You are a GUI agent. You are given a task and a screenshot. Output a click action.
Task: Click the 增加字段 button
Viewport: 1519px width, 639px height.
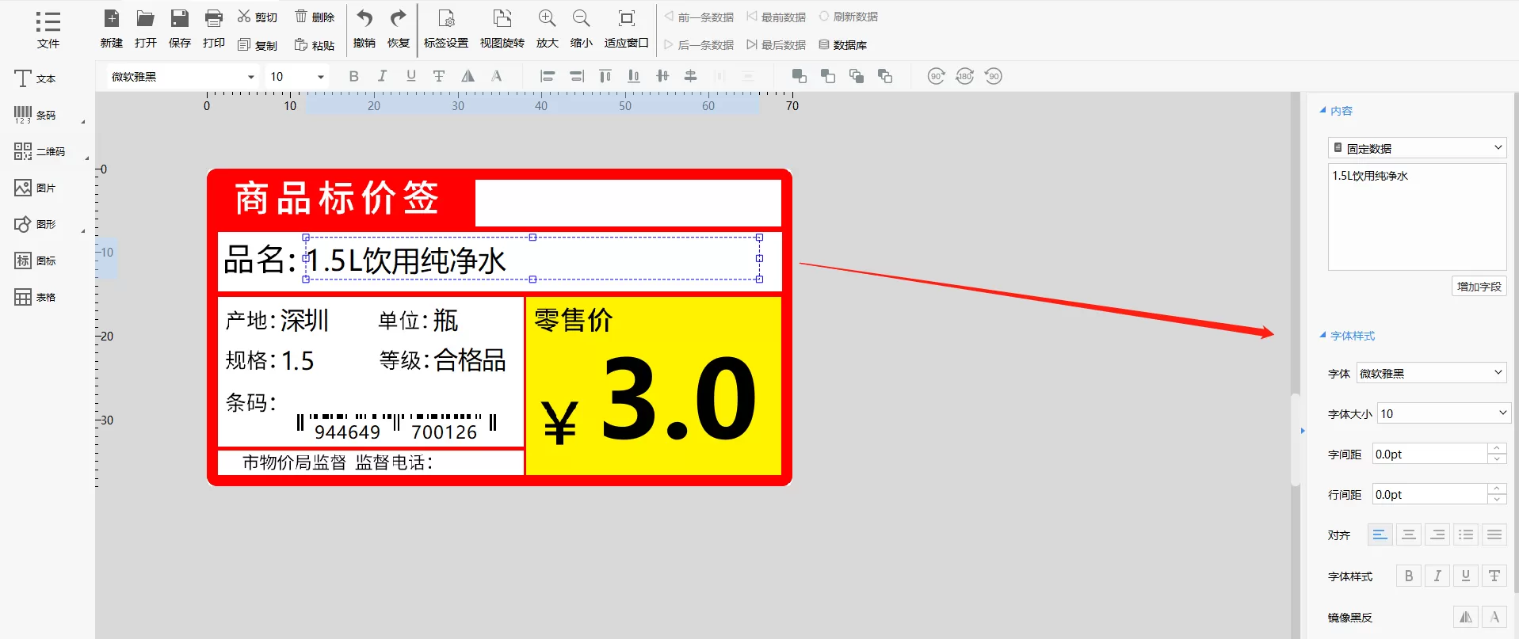point(1479,287)
